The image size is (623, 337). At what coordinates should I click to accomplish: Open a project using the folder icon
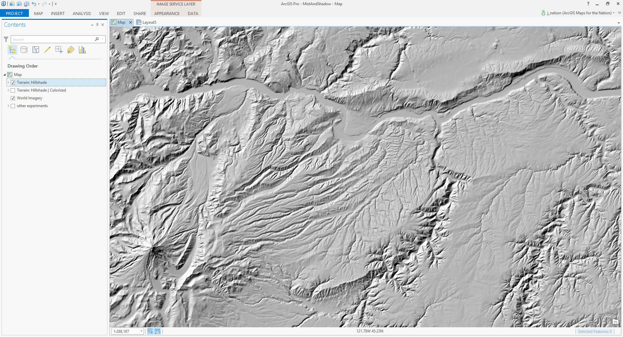pyautogui.click(x=19, y=4)
